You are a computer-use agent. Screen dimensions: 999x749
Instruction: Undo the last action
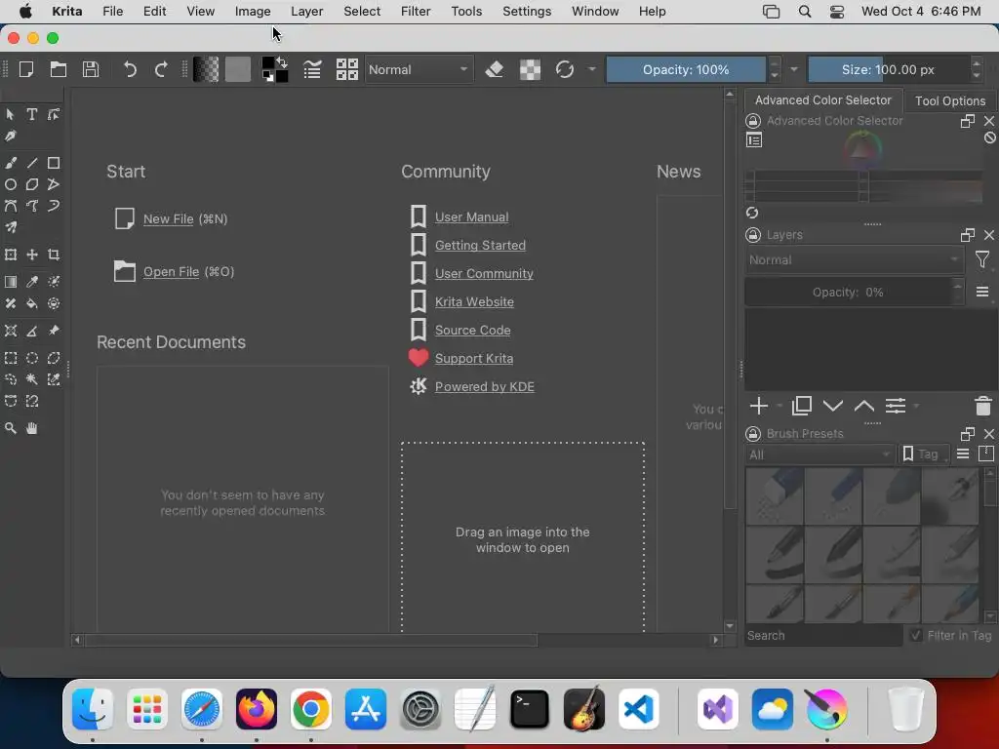click(130, 69)
